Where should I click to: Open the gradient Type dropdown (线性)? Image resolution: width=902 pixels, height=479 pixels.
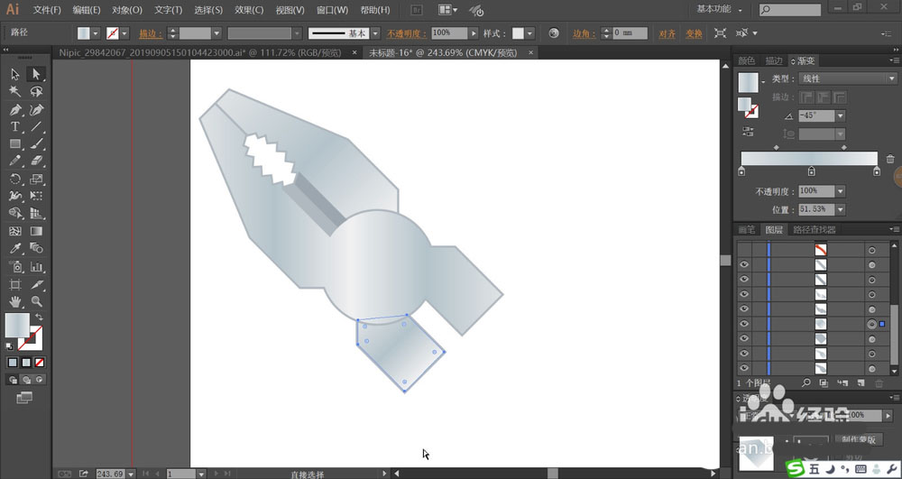pos(849,78)
